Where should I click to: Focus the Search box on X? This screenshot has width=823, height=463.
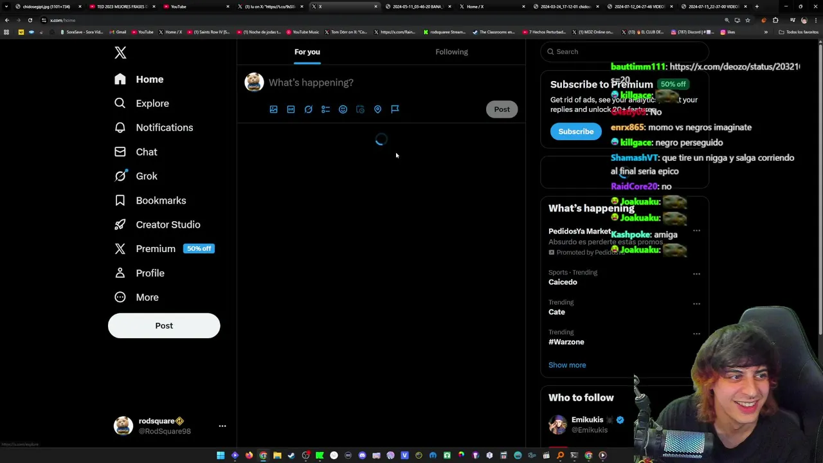pos(624,51)
